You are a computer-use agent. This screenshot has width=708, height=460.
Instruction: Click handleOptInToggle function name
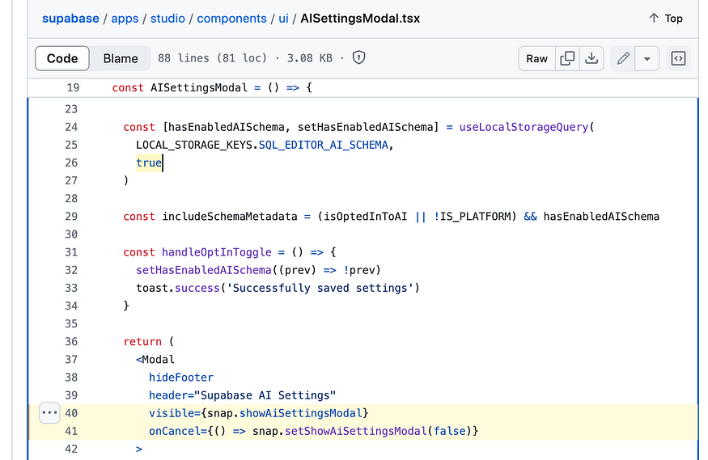pyautogui.click(x=217, y=252)
